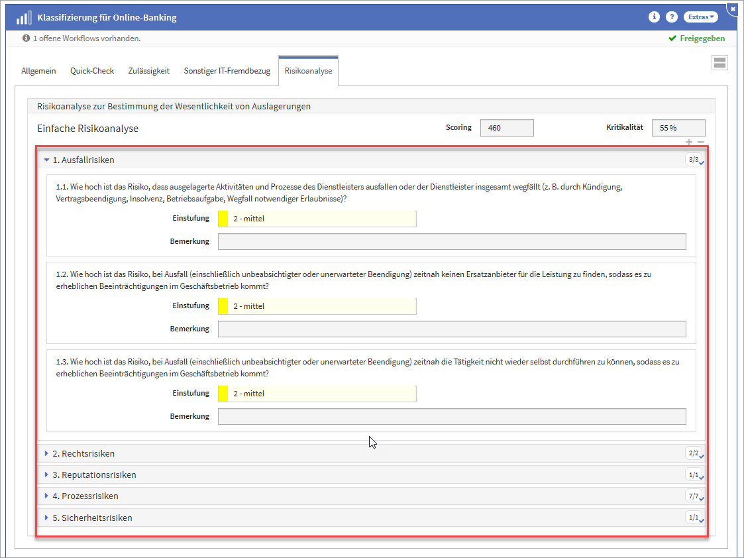Go to the Sonstiger IT-Fremdbezug tab
Viewport: 744px width, 558px height.
coord(227,71)
